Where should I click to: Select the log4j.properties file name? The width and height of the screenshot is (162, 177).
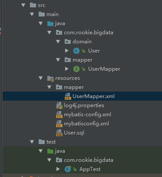point(84,105)
